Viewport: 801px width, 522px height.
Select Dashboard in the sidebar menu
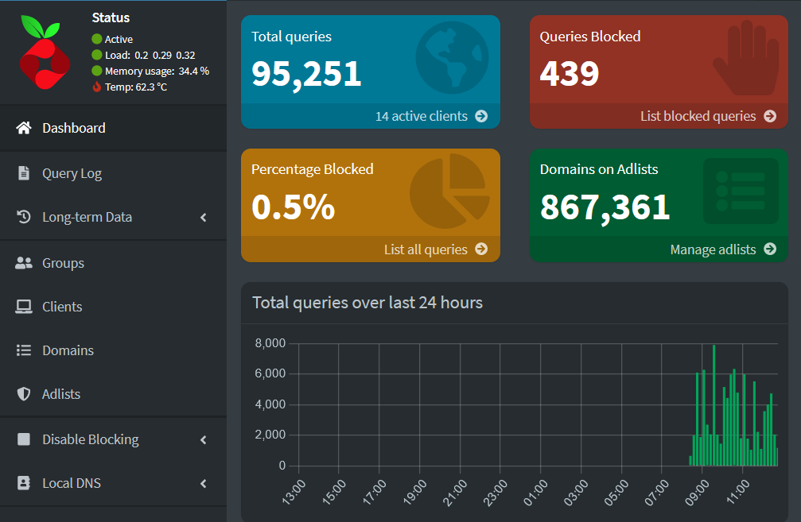click(73, 127)
